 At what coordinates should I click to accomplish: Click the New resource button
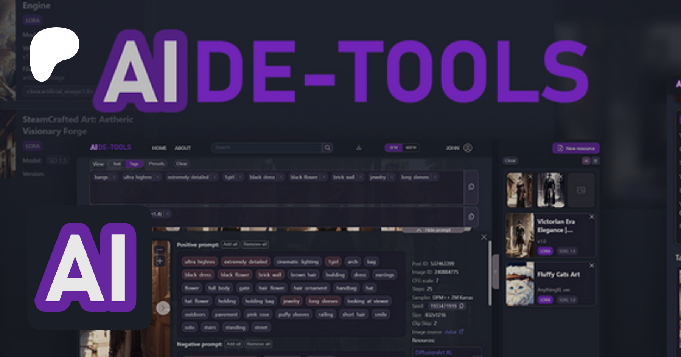576,148
